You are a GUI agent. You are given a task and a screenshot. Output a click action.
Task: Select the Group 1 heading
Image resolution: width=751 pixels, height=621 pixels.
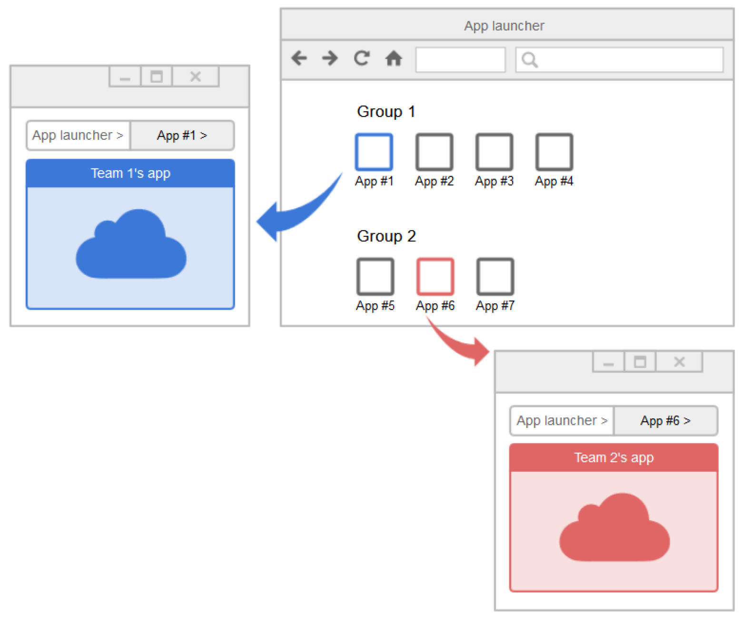386,112
